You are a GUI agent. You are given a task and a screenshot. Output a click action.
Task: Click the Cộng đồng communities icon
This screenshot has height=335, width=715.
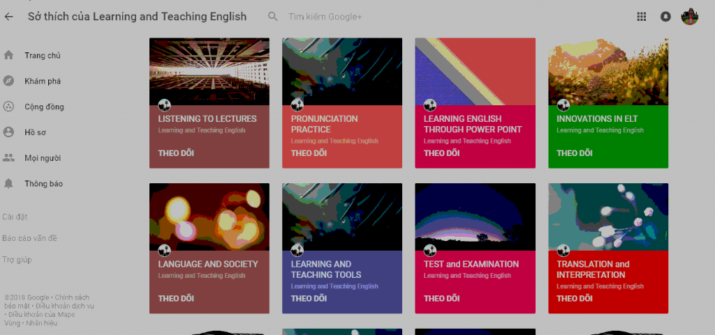pyautogui.click(x=9, y=107)
